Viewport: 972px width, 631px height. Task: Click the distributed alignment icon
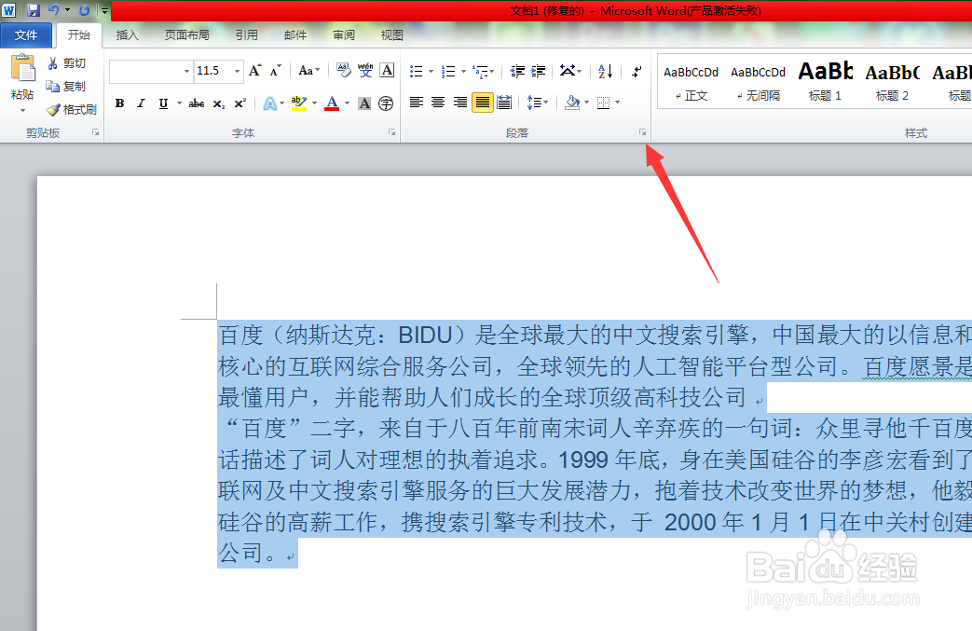tap(504, 103)
